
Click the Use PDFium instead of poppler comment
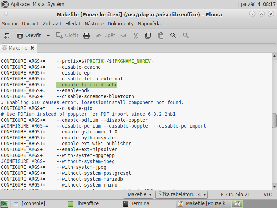(x=88, y=114)
